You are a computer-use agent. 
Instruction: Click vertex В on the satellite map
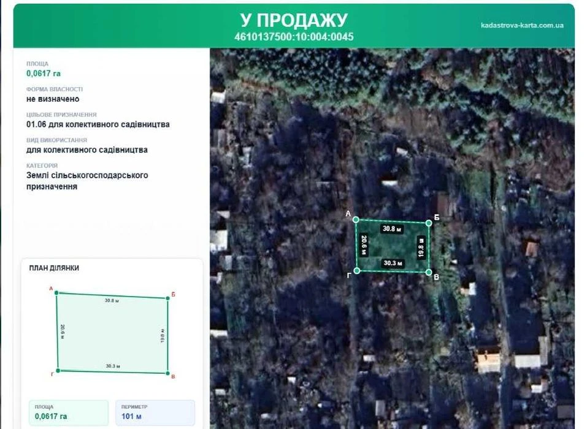(x=429, y=272)
